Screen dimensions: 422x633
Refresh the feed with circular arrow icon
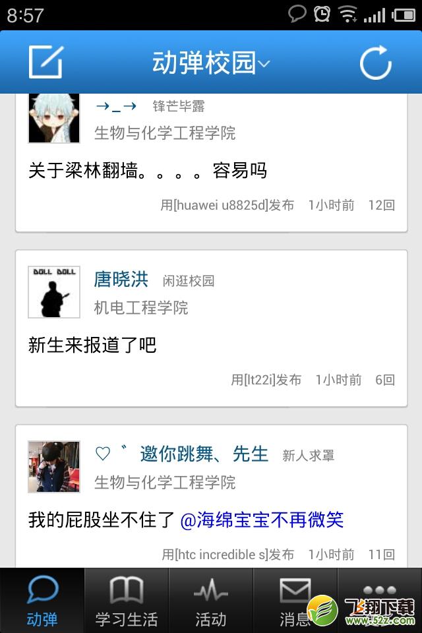click(376, 63)
